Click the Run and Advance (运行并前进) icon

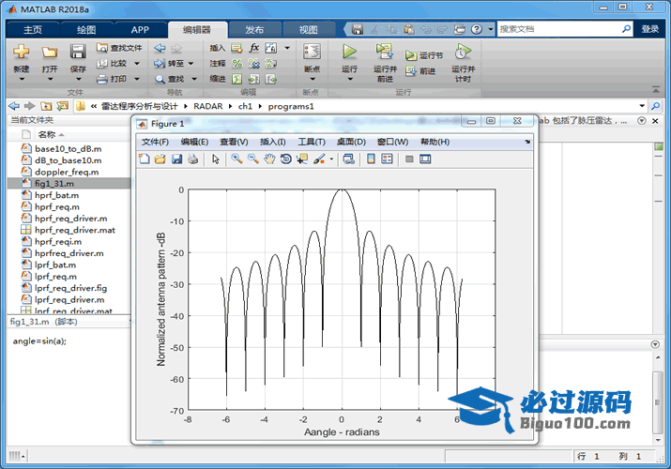(x=385, y=54)
